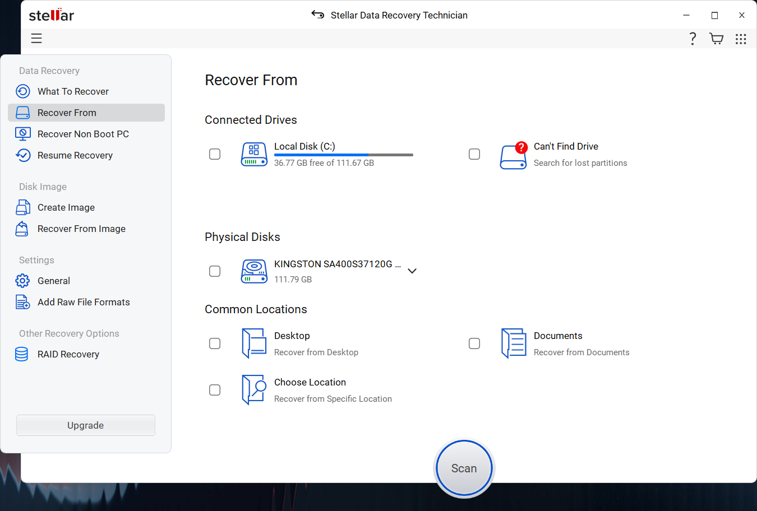The height and width of the screenshot is (511, 757).
Task: Maximize the Stellar Data Recovery window
Action: coord(714,15)
